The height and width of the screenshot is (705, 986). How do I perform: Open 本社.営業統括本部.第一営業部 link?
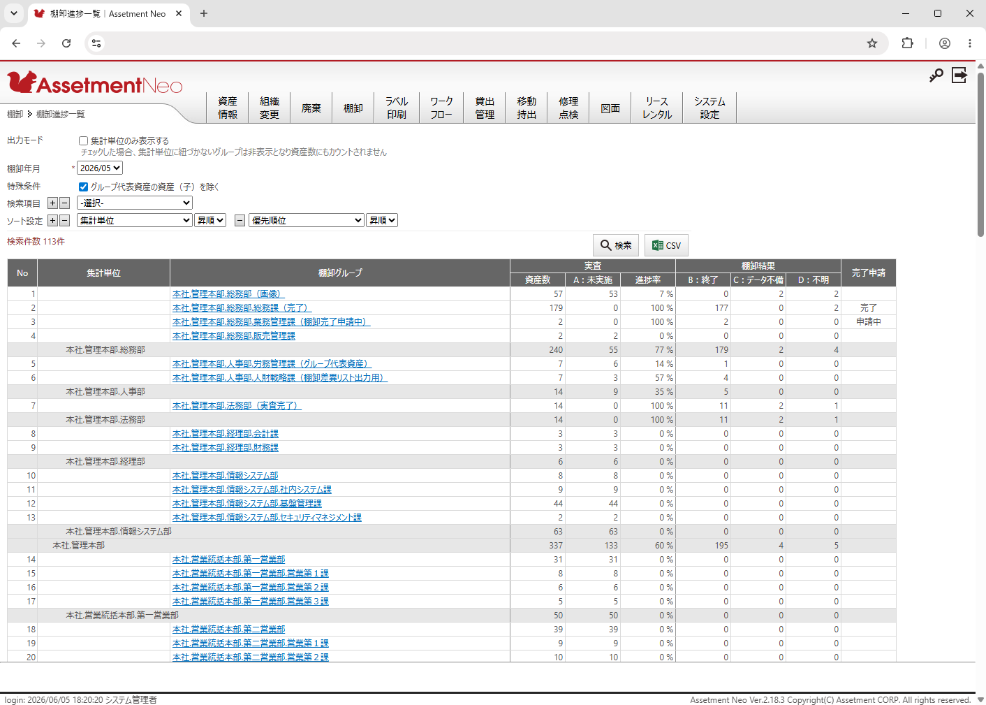click(x=228, y=560)
